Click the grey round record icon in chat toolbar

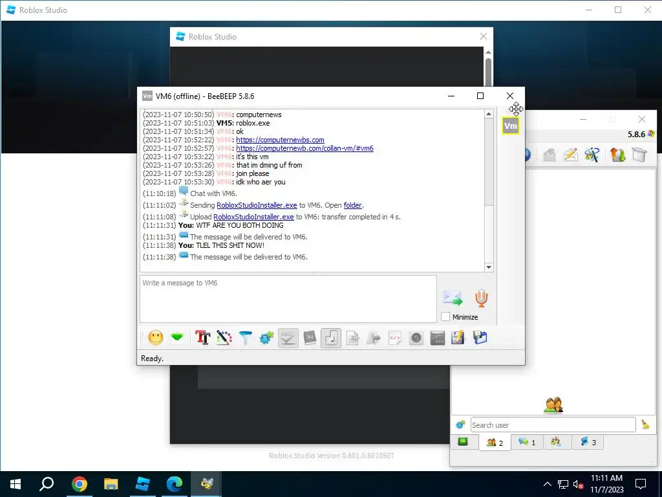tap(416, 338)
